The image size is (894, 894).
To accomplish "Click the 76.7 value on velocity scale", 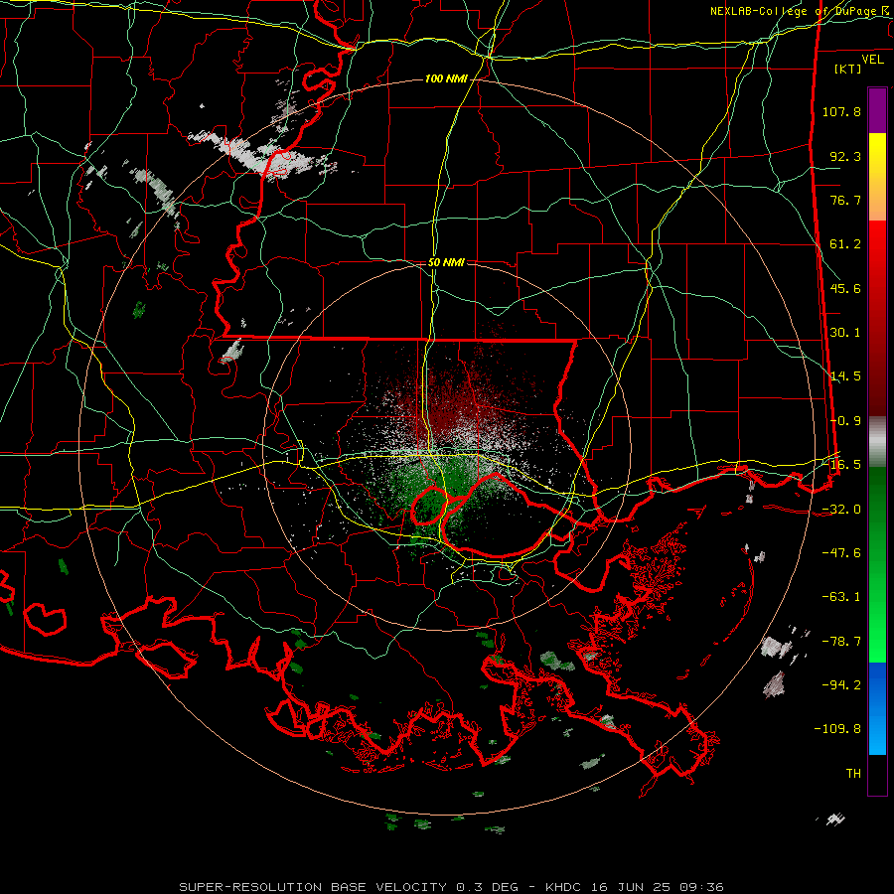I will (x=845, y=200).
